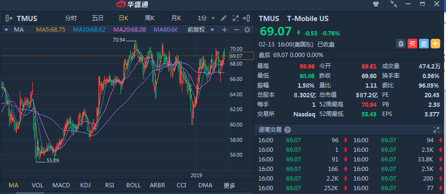Click the 55.09 chart low label
This screenshot has width=446, height=194.
[53, 160]
